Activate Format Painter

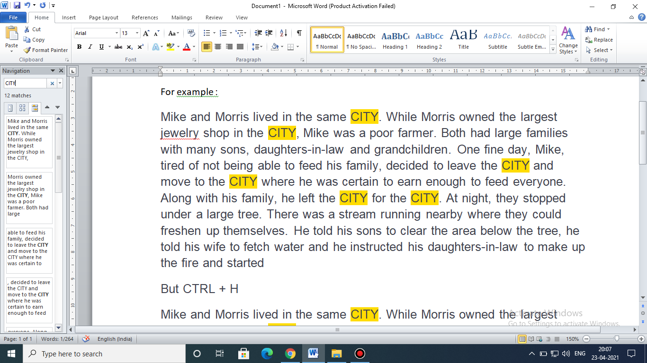pyautogui.click(x=45, y=50)
